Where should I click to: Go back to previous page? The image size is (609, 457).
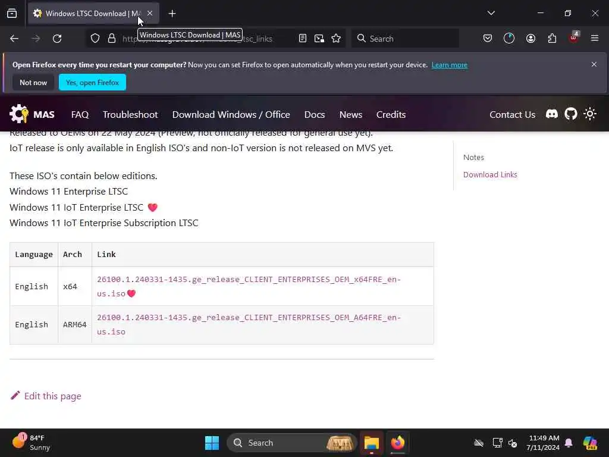coord(14,39)
